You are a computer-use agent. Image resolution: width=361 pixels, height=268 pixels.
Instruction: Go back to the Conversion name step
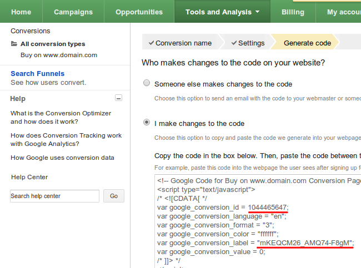pos(179,43)
